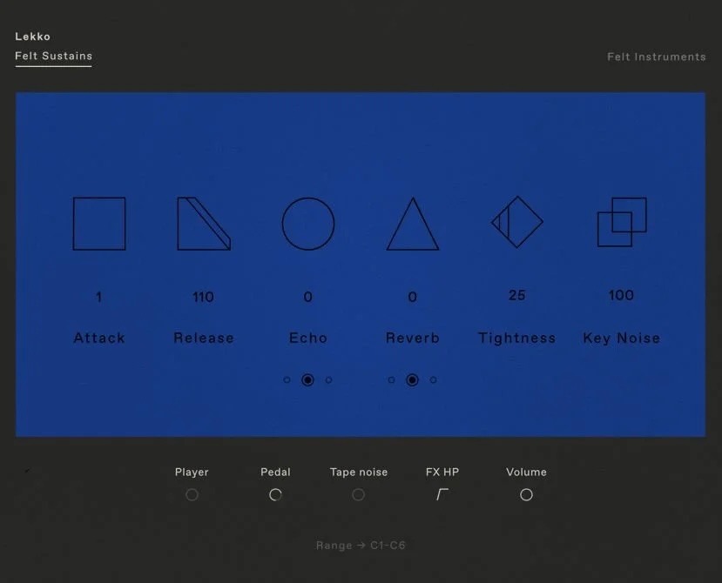The height and width of the screenshot is (583, 722).
Task: Click the Release angled shape icon
Action: [204, 224]
